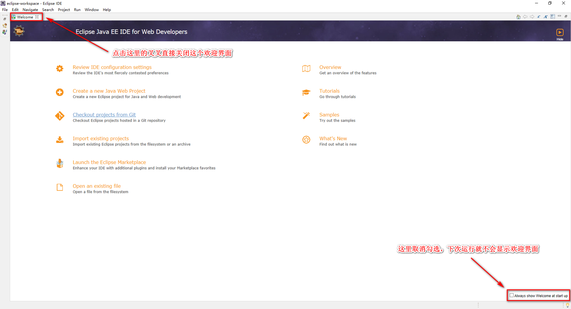Open the Tutorials link

[x=329, y=91]
